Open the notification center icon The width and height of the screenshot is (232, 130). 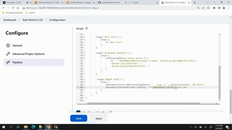[x=227, y=127]
